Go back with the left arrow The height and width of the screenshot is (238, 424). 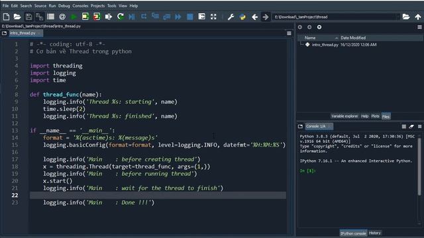(254, 17)
